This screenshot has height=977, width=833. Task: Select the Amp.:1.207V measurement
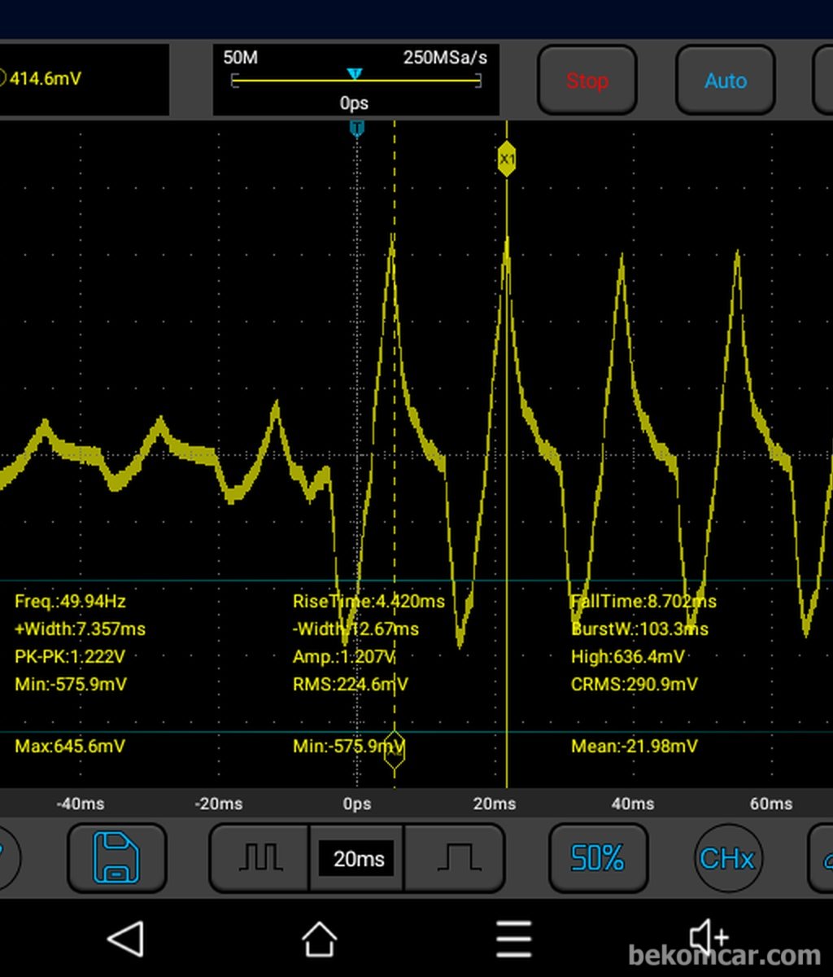344,656
